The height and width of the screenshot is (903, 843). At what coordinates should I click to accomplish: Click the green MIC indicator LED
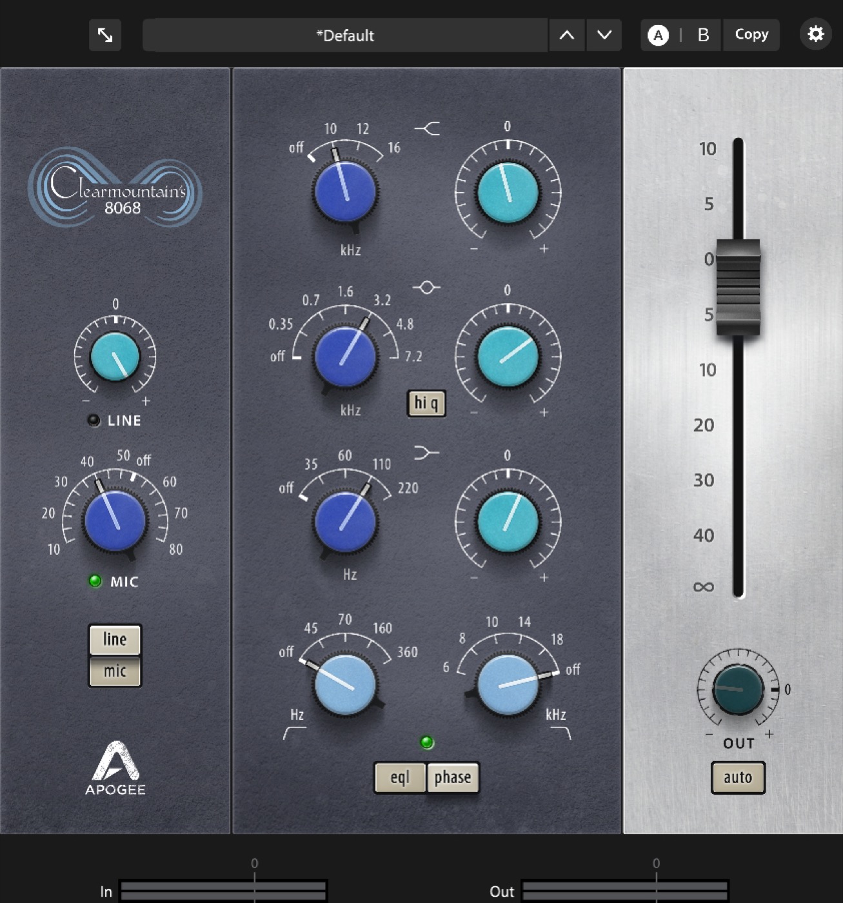coord(95,581)
